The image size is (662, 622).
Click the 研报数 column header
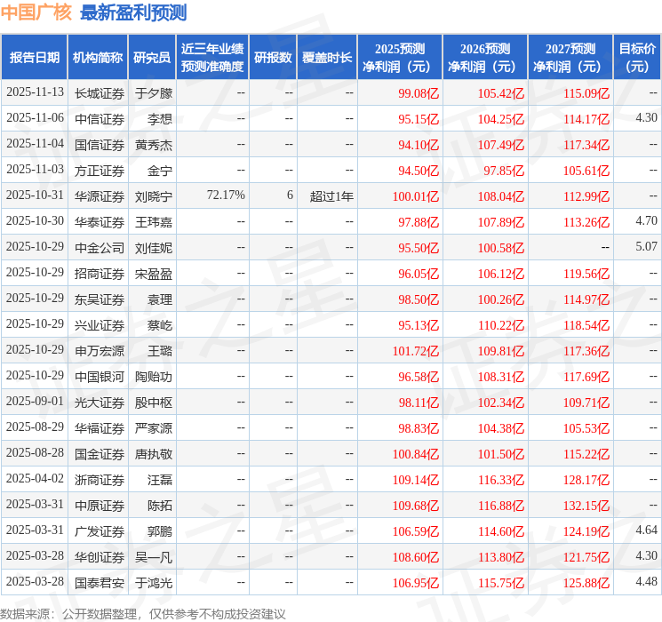pyautogui.click(x=273, y=58)
